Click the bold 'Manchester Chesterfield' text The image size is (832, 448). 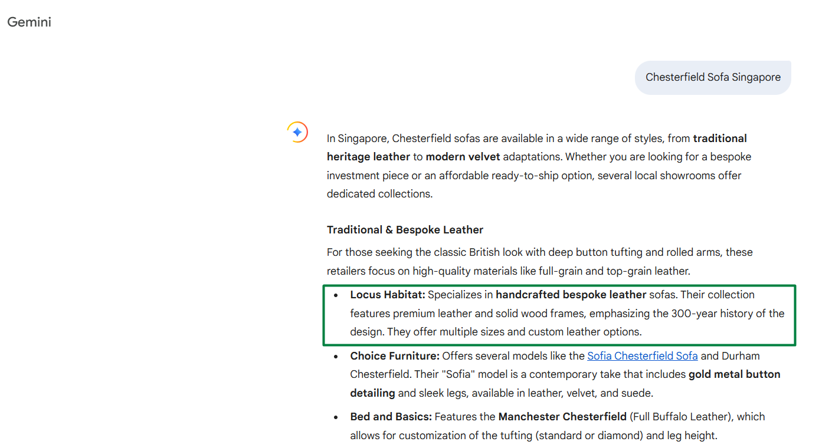pyautogui.click(x=562, y=417)
